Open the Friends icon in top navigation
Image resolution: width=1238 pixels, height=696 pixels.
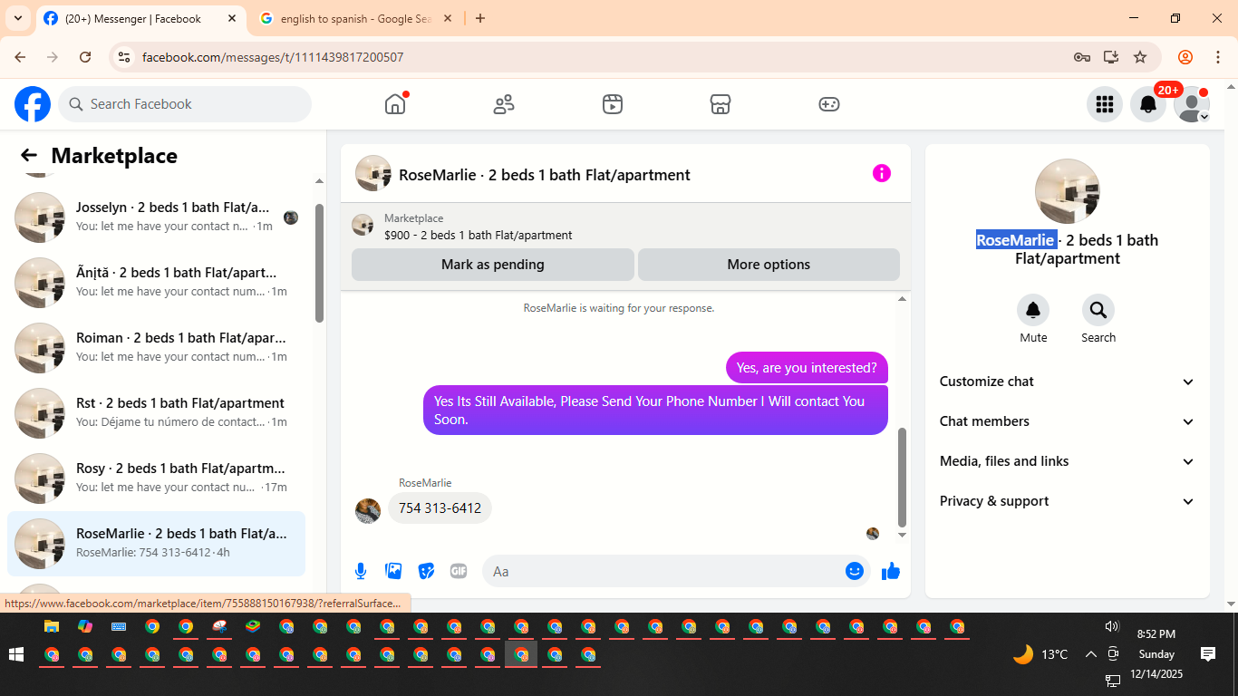(504, 104)
